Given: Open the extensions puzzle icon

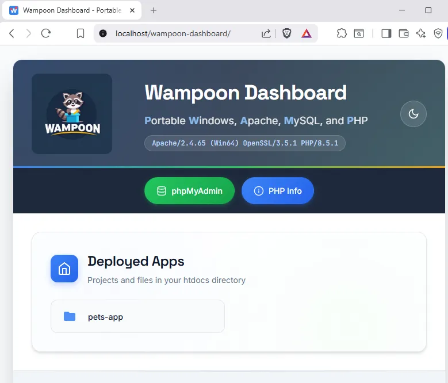Looking at the screenshot, I should tap(342, 33).
